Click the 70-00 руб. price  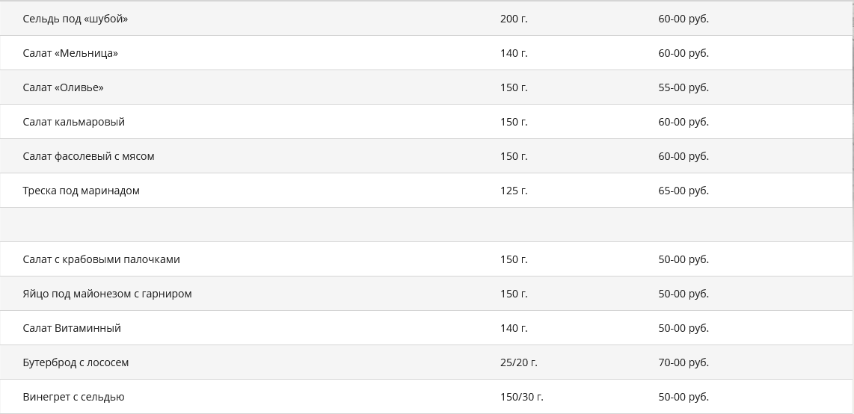tap(683, 362)
